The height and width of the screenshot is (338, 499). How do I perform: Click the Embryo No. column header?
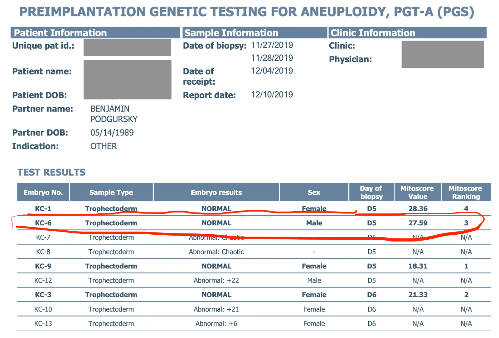coord(43,192)
